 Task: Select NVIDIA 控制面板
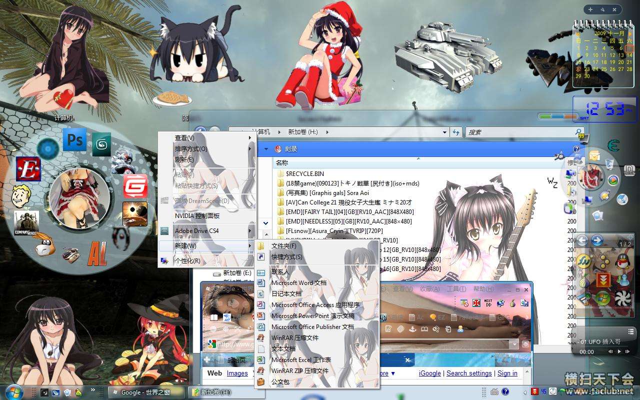click(x=206, y=215)
